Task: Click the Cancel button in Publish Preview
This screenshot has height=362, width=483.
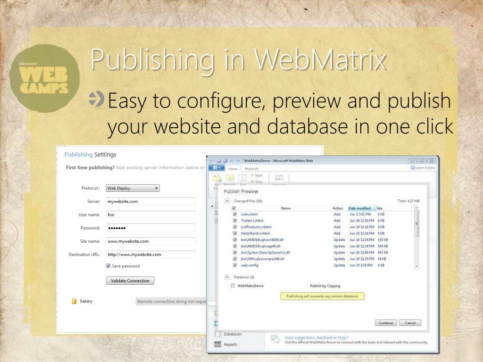Action: pos(410,323)
